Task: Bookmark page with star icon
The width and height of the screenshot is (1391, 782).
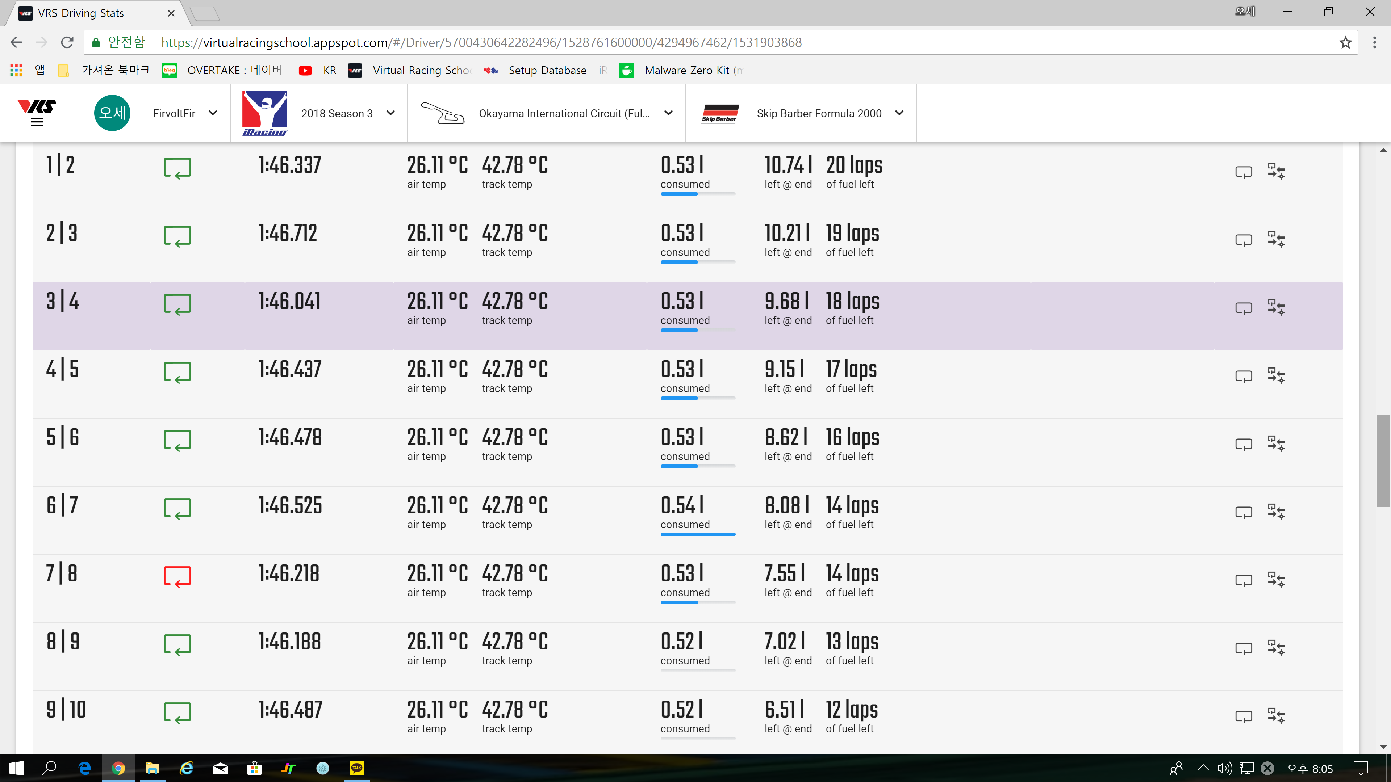Action: pos(1345,43)
